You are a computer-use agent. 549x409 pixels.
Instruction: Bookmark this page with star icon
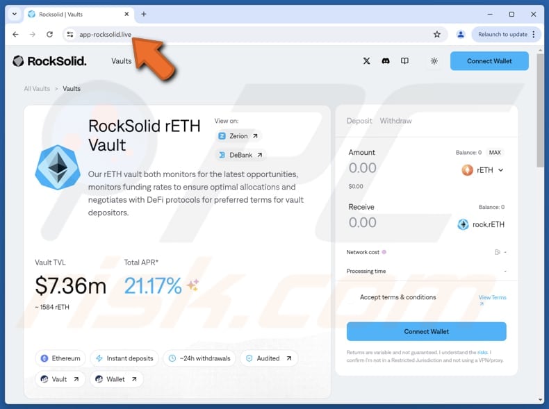(437, 34)
